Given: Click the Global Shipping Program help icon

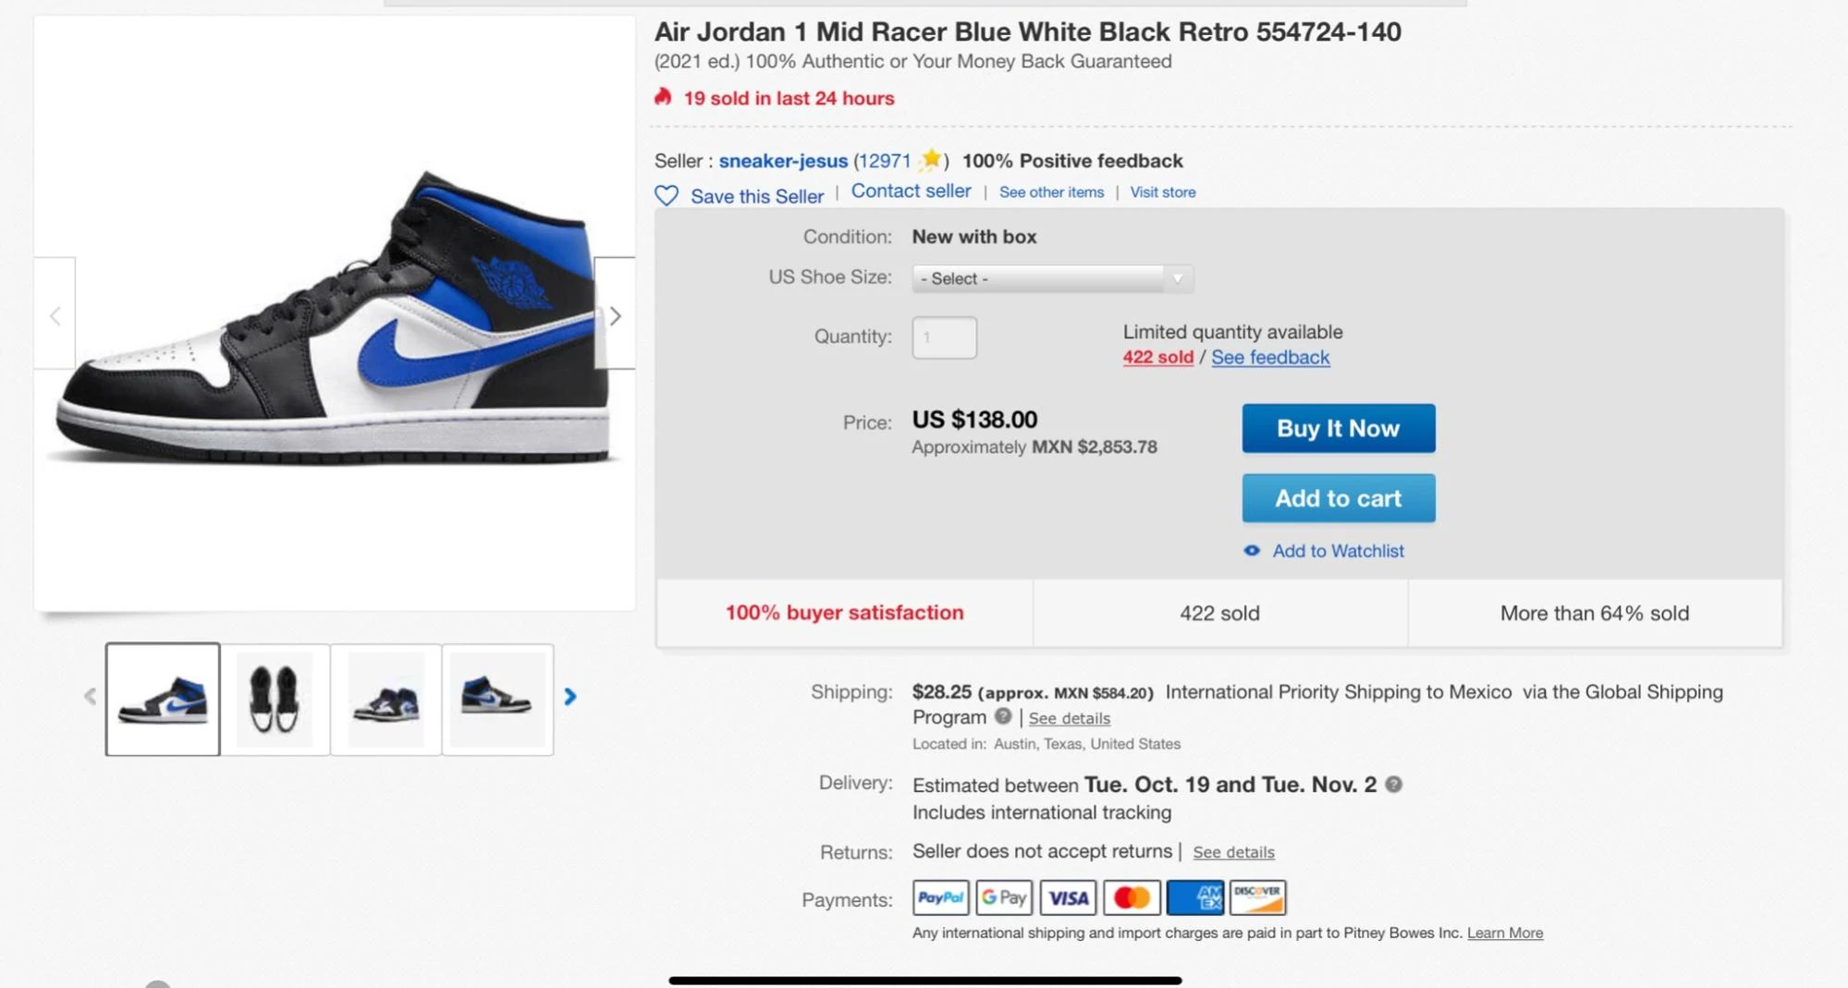Looking at the screenshot, I should [1003, 716].
